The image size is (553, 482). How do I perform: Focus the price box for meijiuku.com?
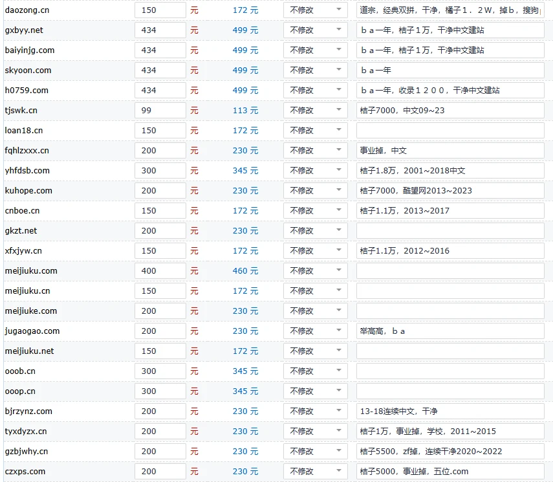(160, 270)
